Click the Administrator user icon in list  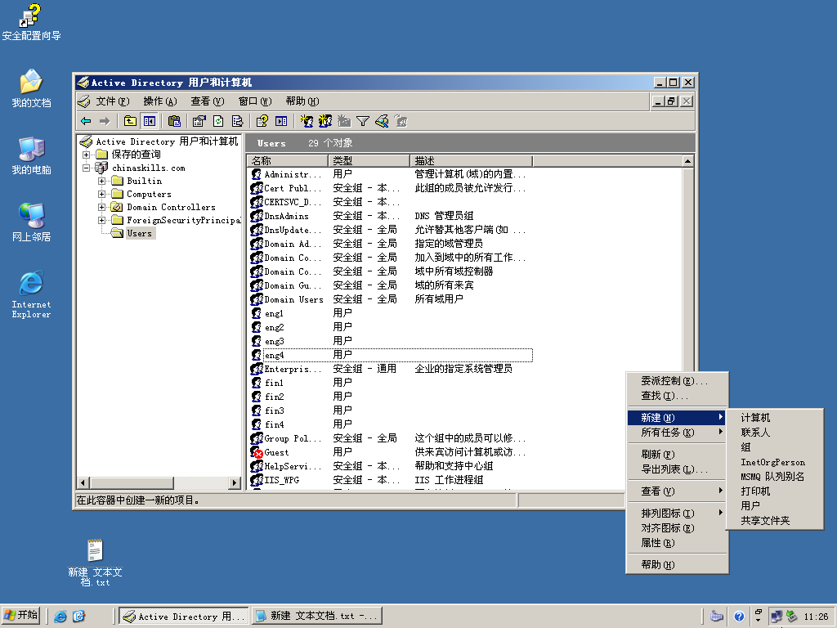pyautogui.click(x=257, y=174)
